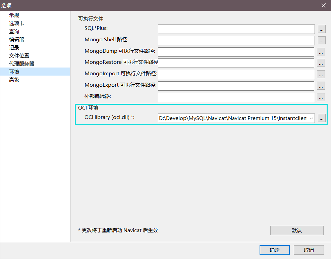Click inside the SQL*Plus path input field
331x259 pixels.
tap(236, 29)
